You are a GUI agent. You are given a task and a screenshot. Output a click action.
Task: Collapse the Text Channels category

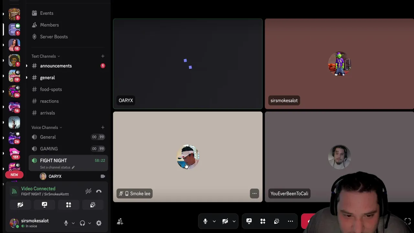46,56
